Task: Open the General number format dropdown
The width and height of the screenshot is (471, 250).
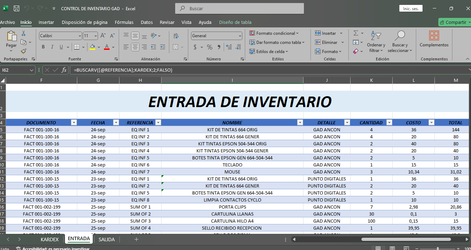Action: (240, 36)
